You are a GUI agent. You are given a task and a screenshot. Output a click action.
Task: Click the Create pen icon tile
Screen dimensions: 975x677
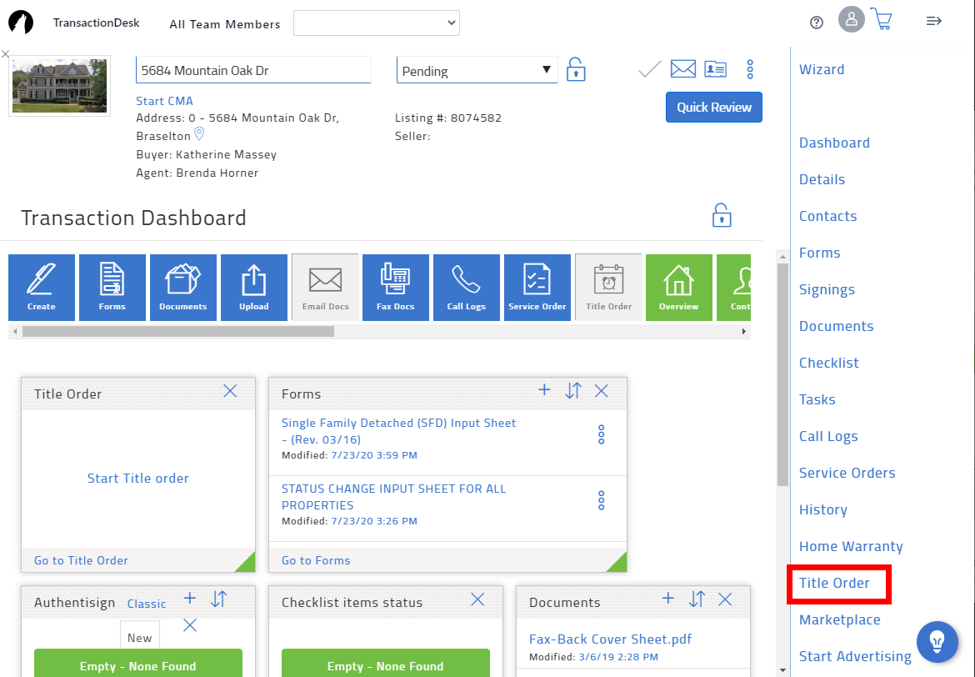[x=42, y=287]
